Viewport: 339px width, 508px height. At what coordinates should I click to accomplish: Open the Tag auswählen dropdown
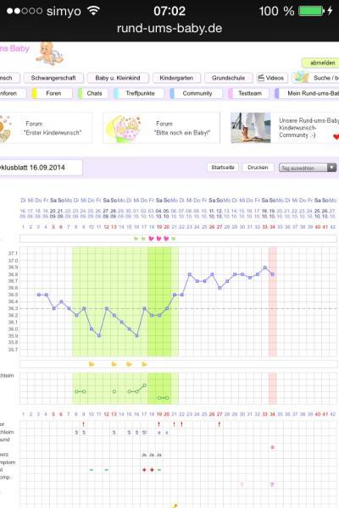(x=307, y=168)
